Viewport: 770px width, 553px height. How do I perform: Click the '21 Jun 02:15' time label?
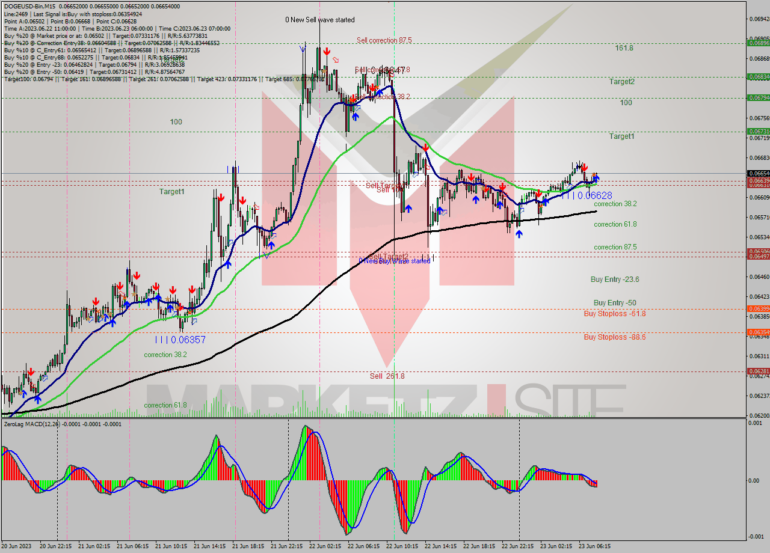click(94, 546)
